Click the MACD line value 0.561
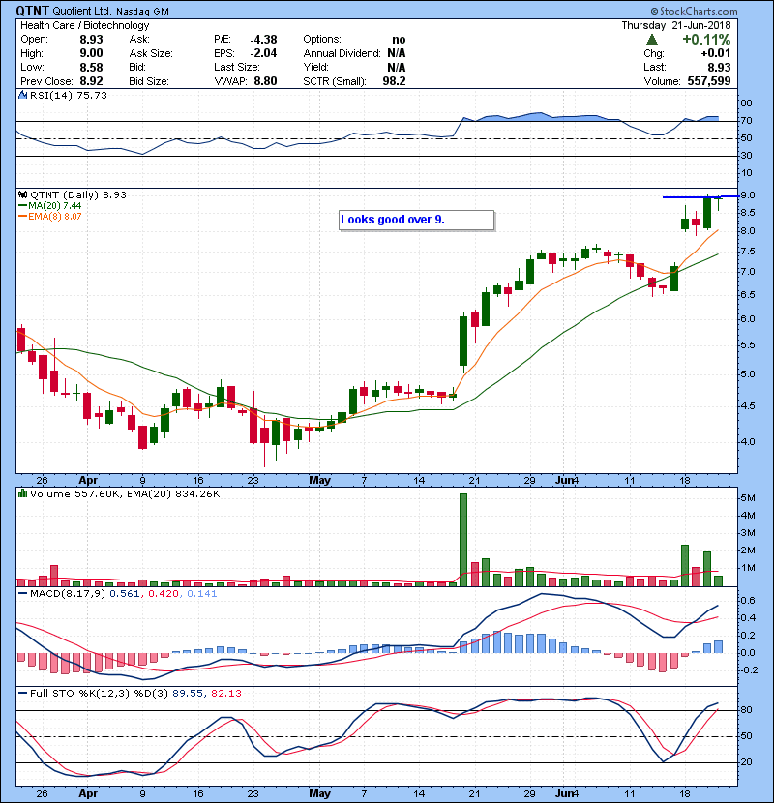Image resolution: width=774 pixels, height=803 pixels. [x=125, y=594]
